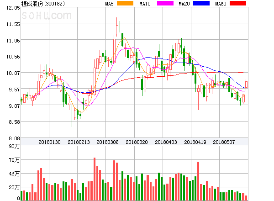Click the 20180419 date label
The height and width of the screenshot is (201, 274).
pyautogui.click(x=195, y=142)
